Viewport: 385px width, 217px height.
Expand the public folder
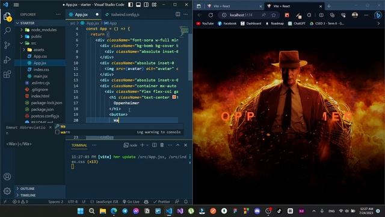coord(22,36)
